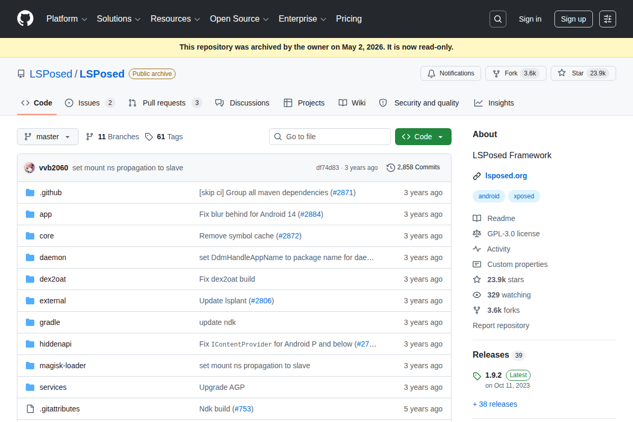Expand the Resources menu
This screenshot has width=633, height=422.
click(175, 19)
